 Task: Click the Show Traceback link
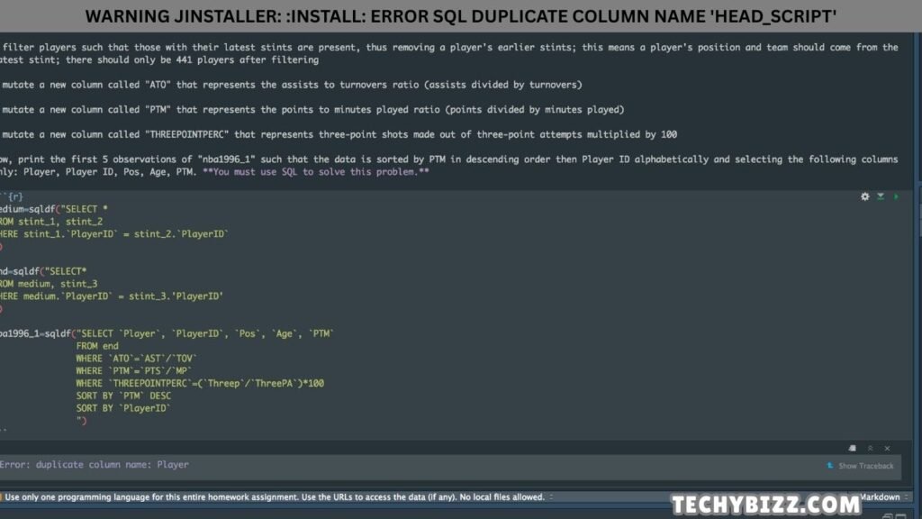click(866, 466)
